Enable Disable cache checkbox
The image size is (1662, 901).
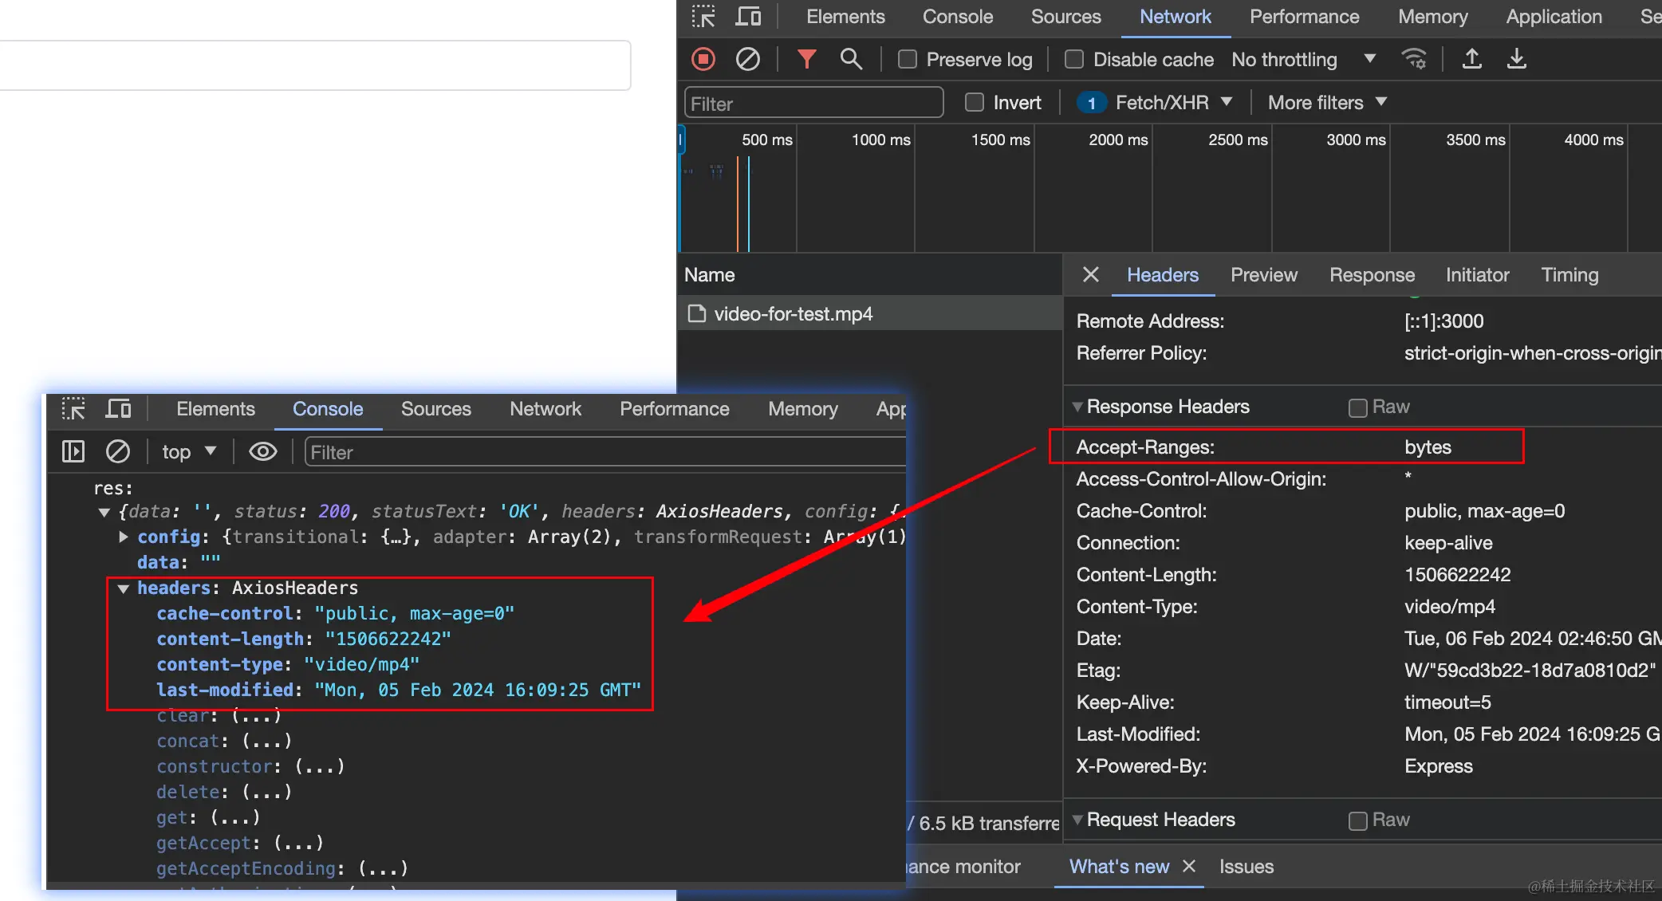click(x=1074, y=59)
